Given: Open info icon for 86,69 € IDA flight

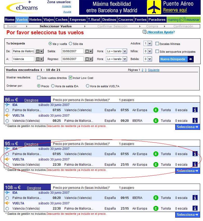Looking at the screenshot, I should 195,110.
